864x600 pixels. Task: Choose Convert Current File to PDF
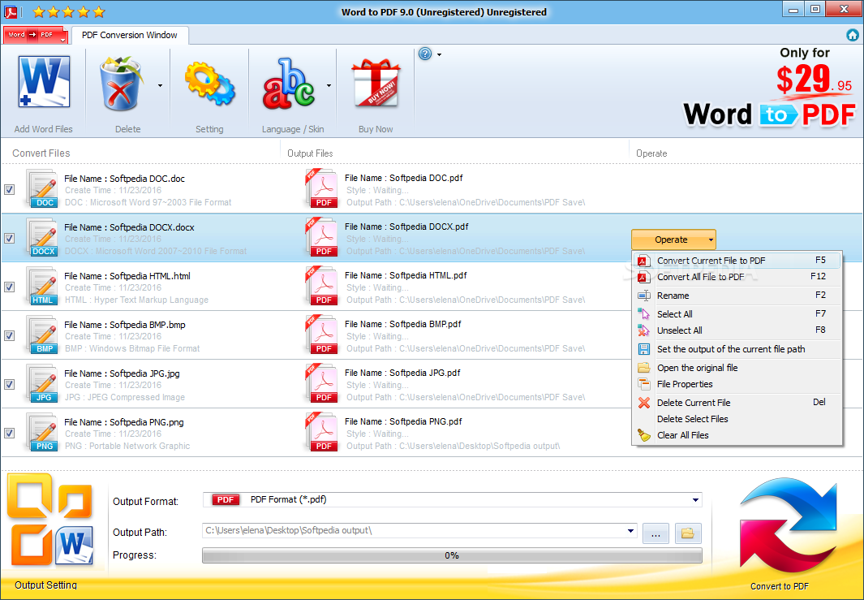(x=737, y=261)
